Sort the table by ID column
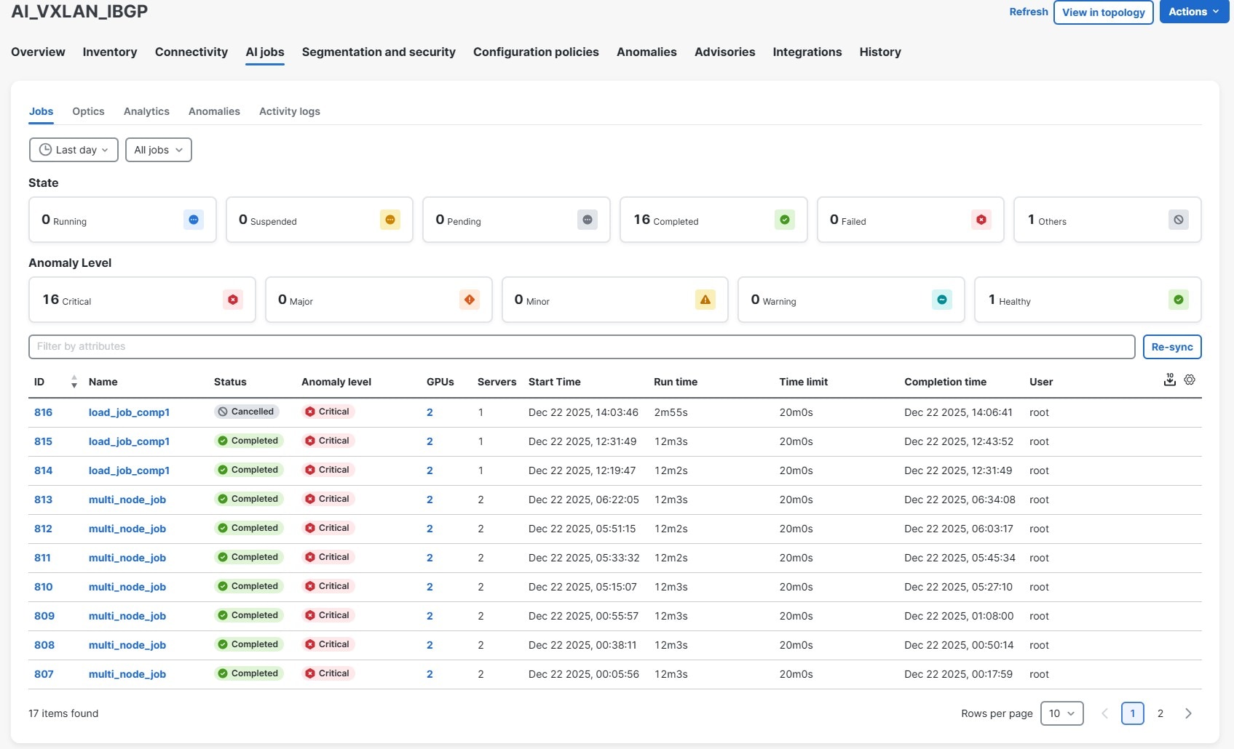The width and height of the screenshot is (1234, 749). (74, 382)
